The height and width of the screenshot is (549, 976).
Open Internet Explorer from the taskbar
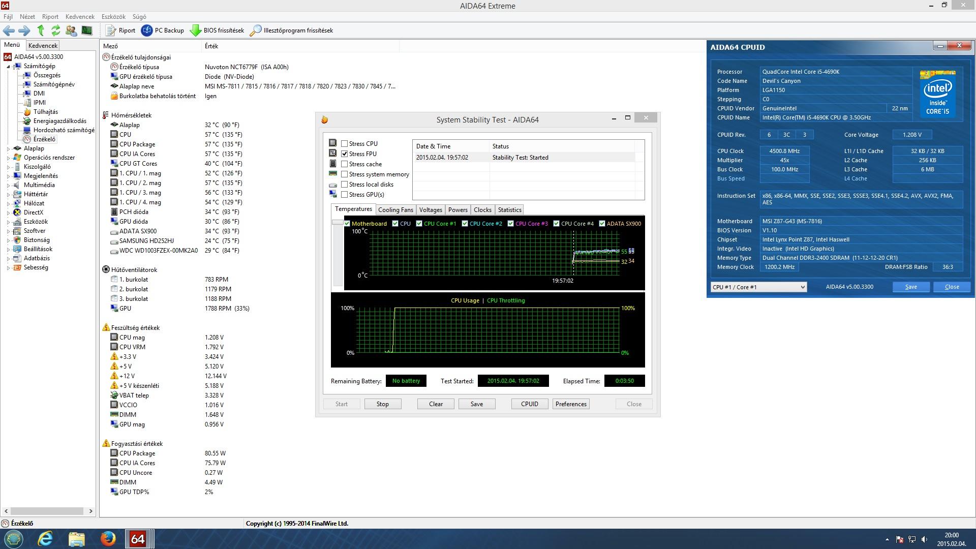[45, 539]
